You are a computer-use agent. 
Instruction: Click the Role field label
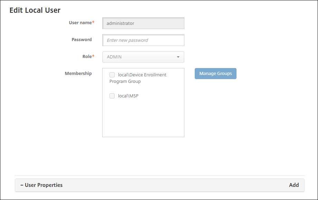[x=87, y=57]
